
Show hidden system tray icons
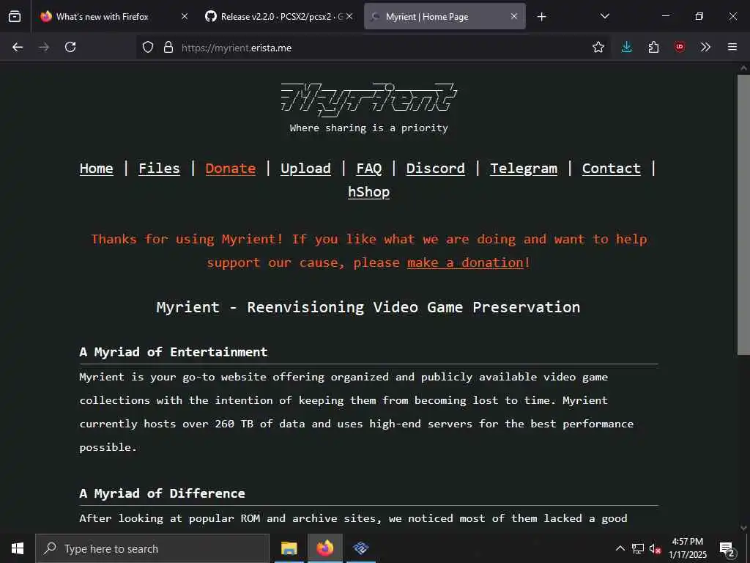point(620,548)
